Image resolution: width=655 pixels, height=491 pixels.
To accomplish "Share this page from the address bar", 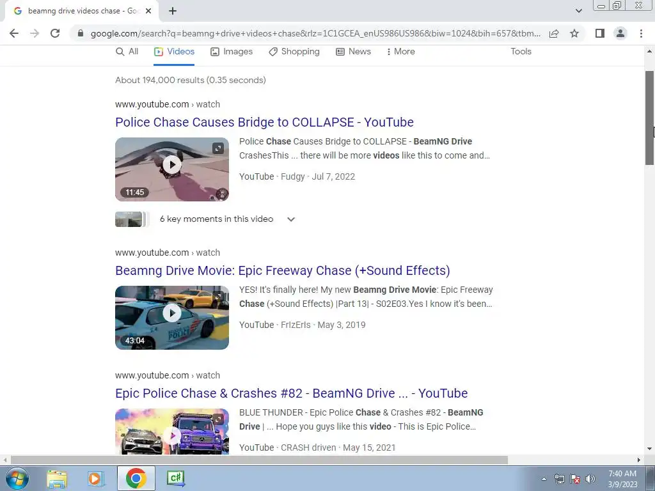I will (554, 33).
